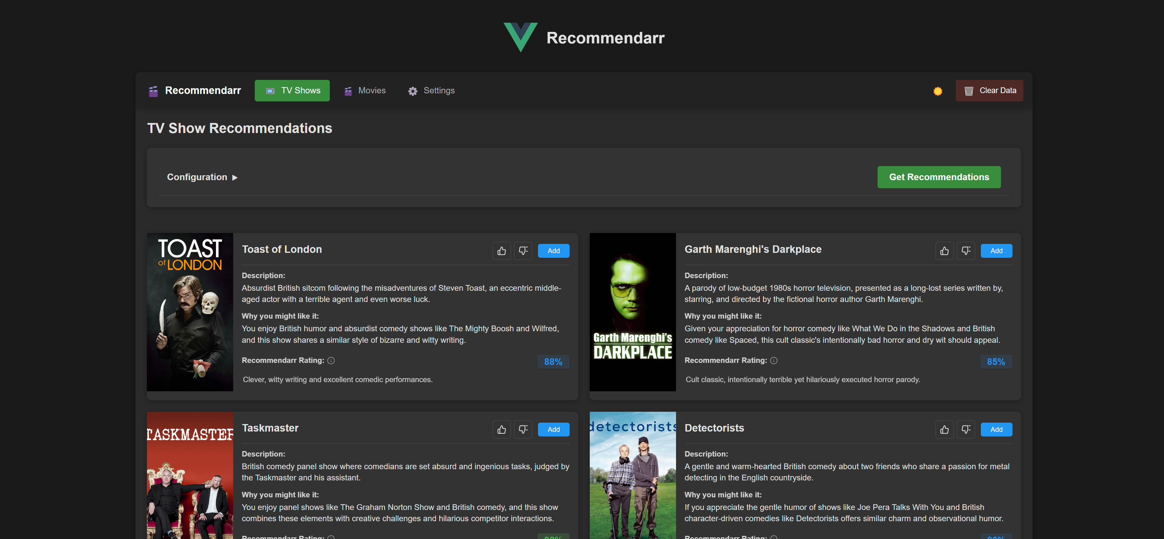Click the Recommendarr brand in the navbar
Image resolution: width=1164 pixels, height=539 pixels.
click(x=195, y=91)
